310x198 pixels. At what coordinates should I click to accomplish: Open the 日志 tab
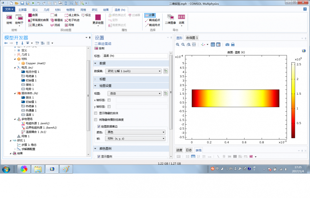[189, 150]
